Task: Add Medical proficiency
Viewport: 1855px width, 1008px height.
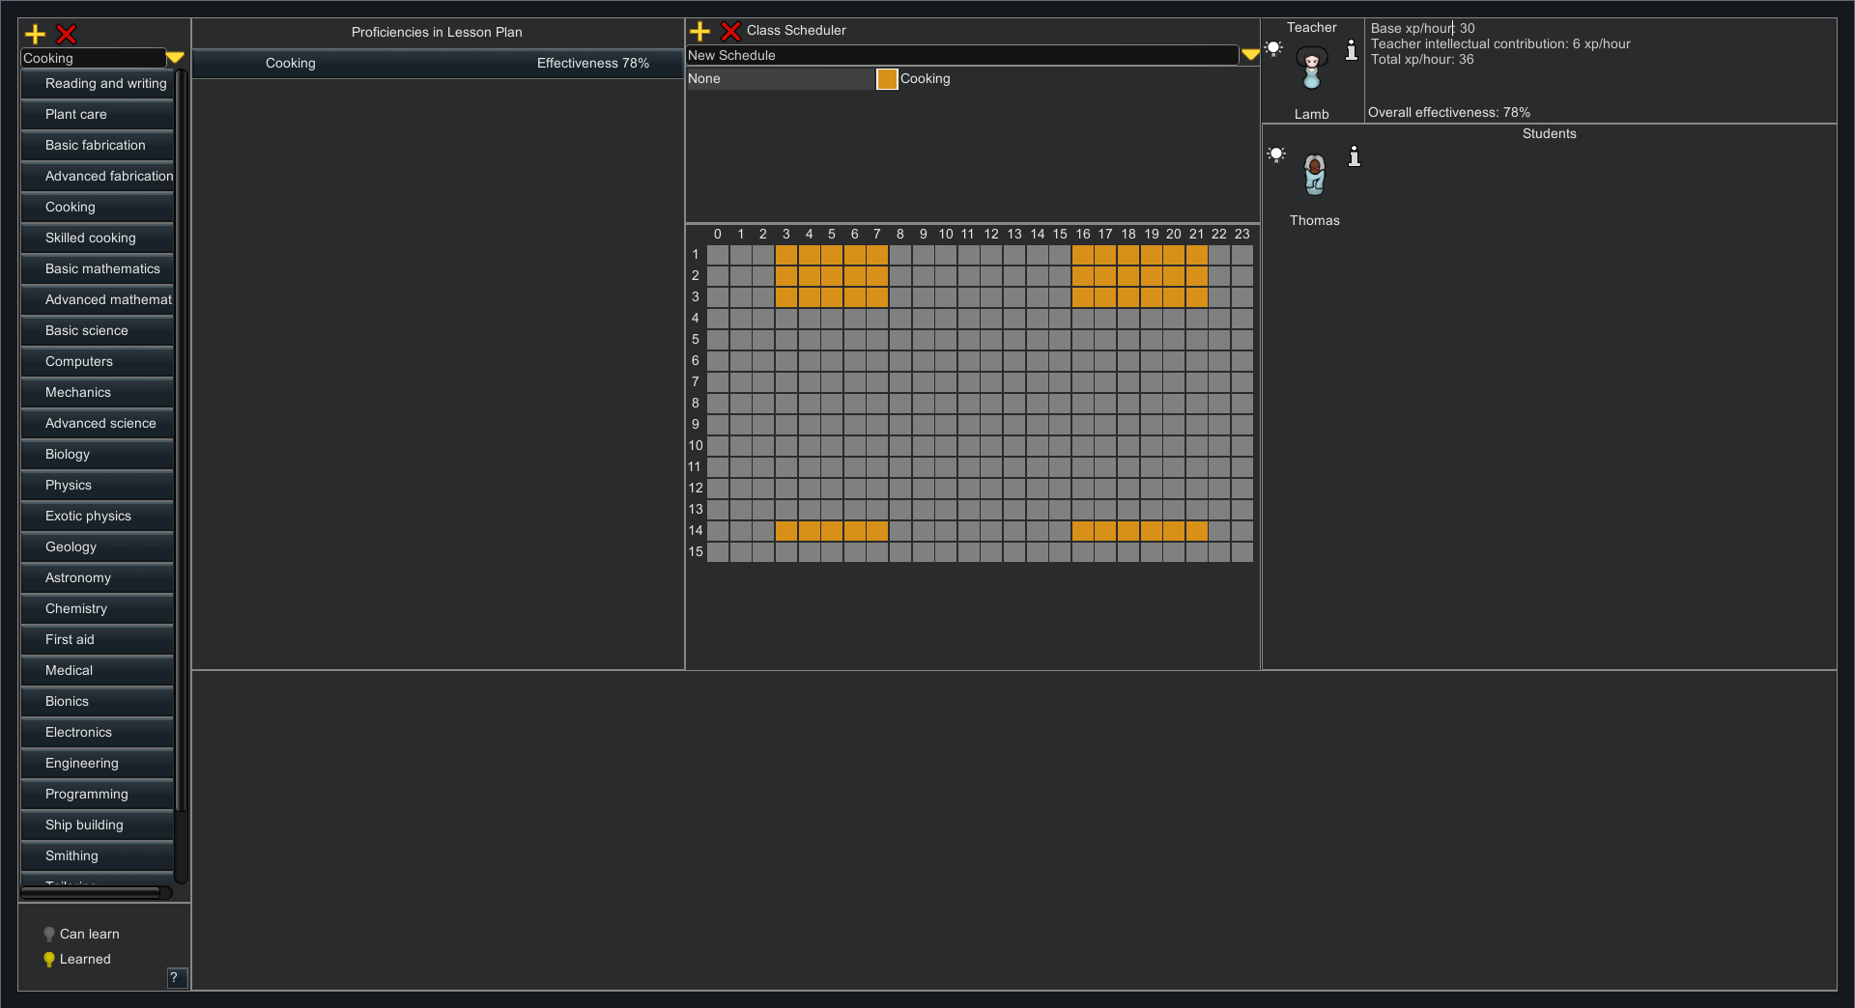Action: pyautogui.click(x=98, y=671)
